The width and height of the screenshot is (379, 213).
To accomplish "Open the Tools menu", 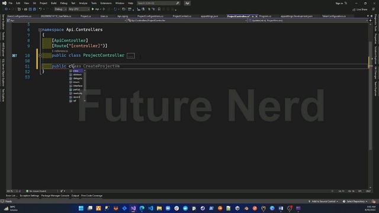I will point(94,3).
